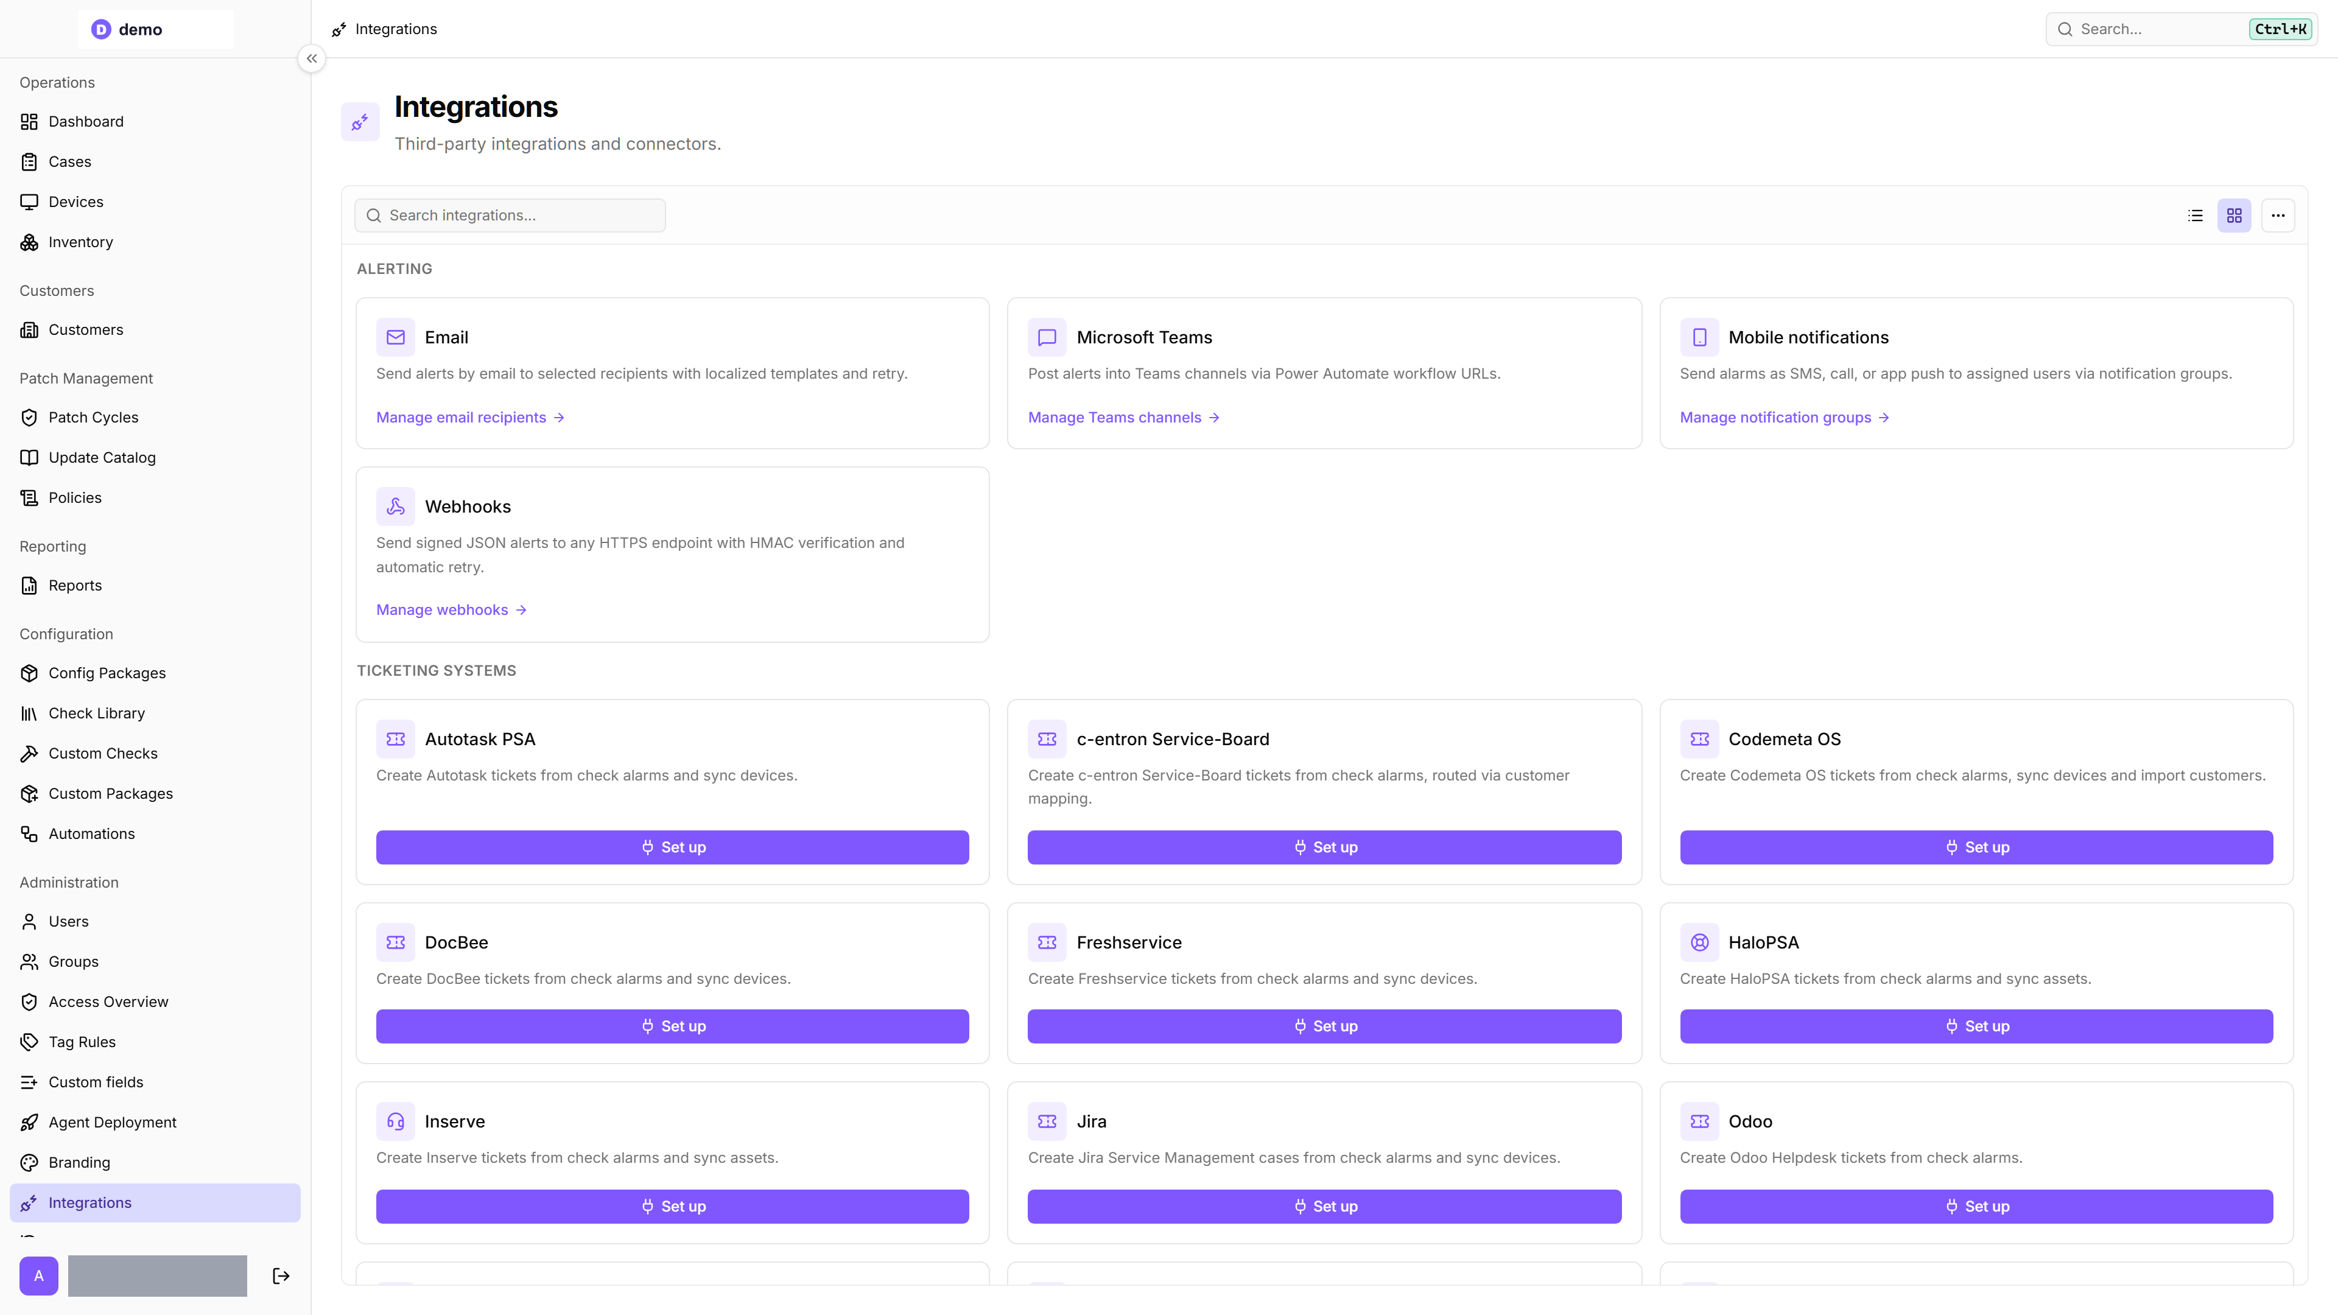Screen dimensions: 2338x1315
Task: Open Reports in the sidebar
Action: click(x=155, y=586)
